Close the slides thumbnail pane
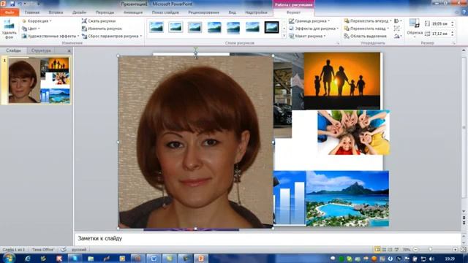 click(69, 50)
